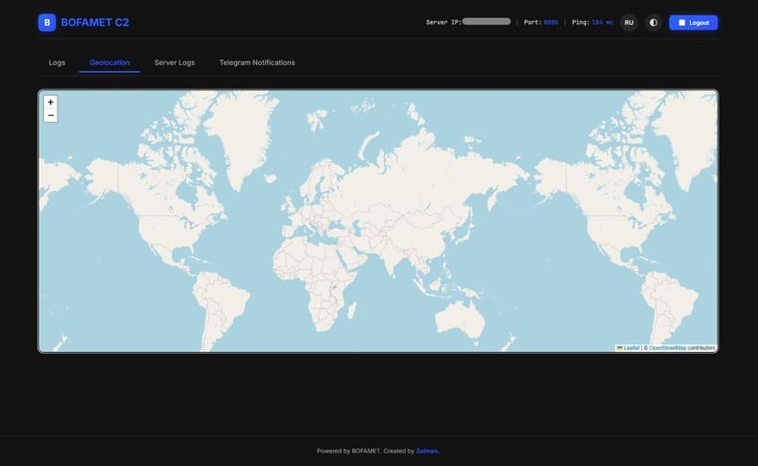758x466 pixels.
Task: Click the Ping latency value
Action: (602, 22)
